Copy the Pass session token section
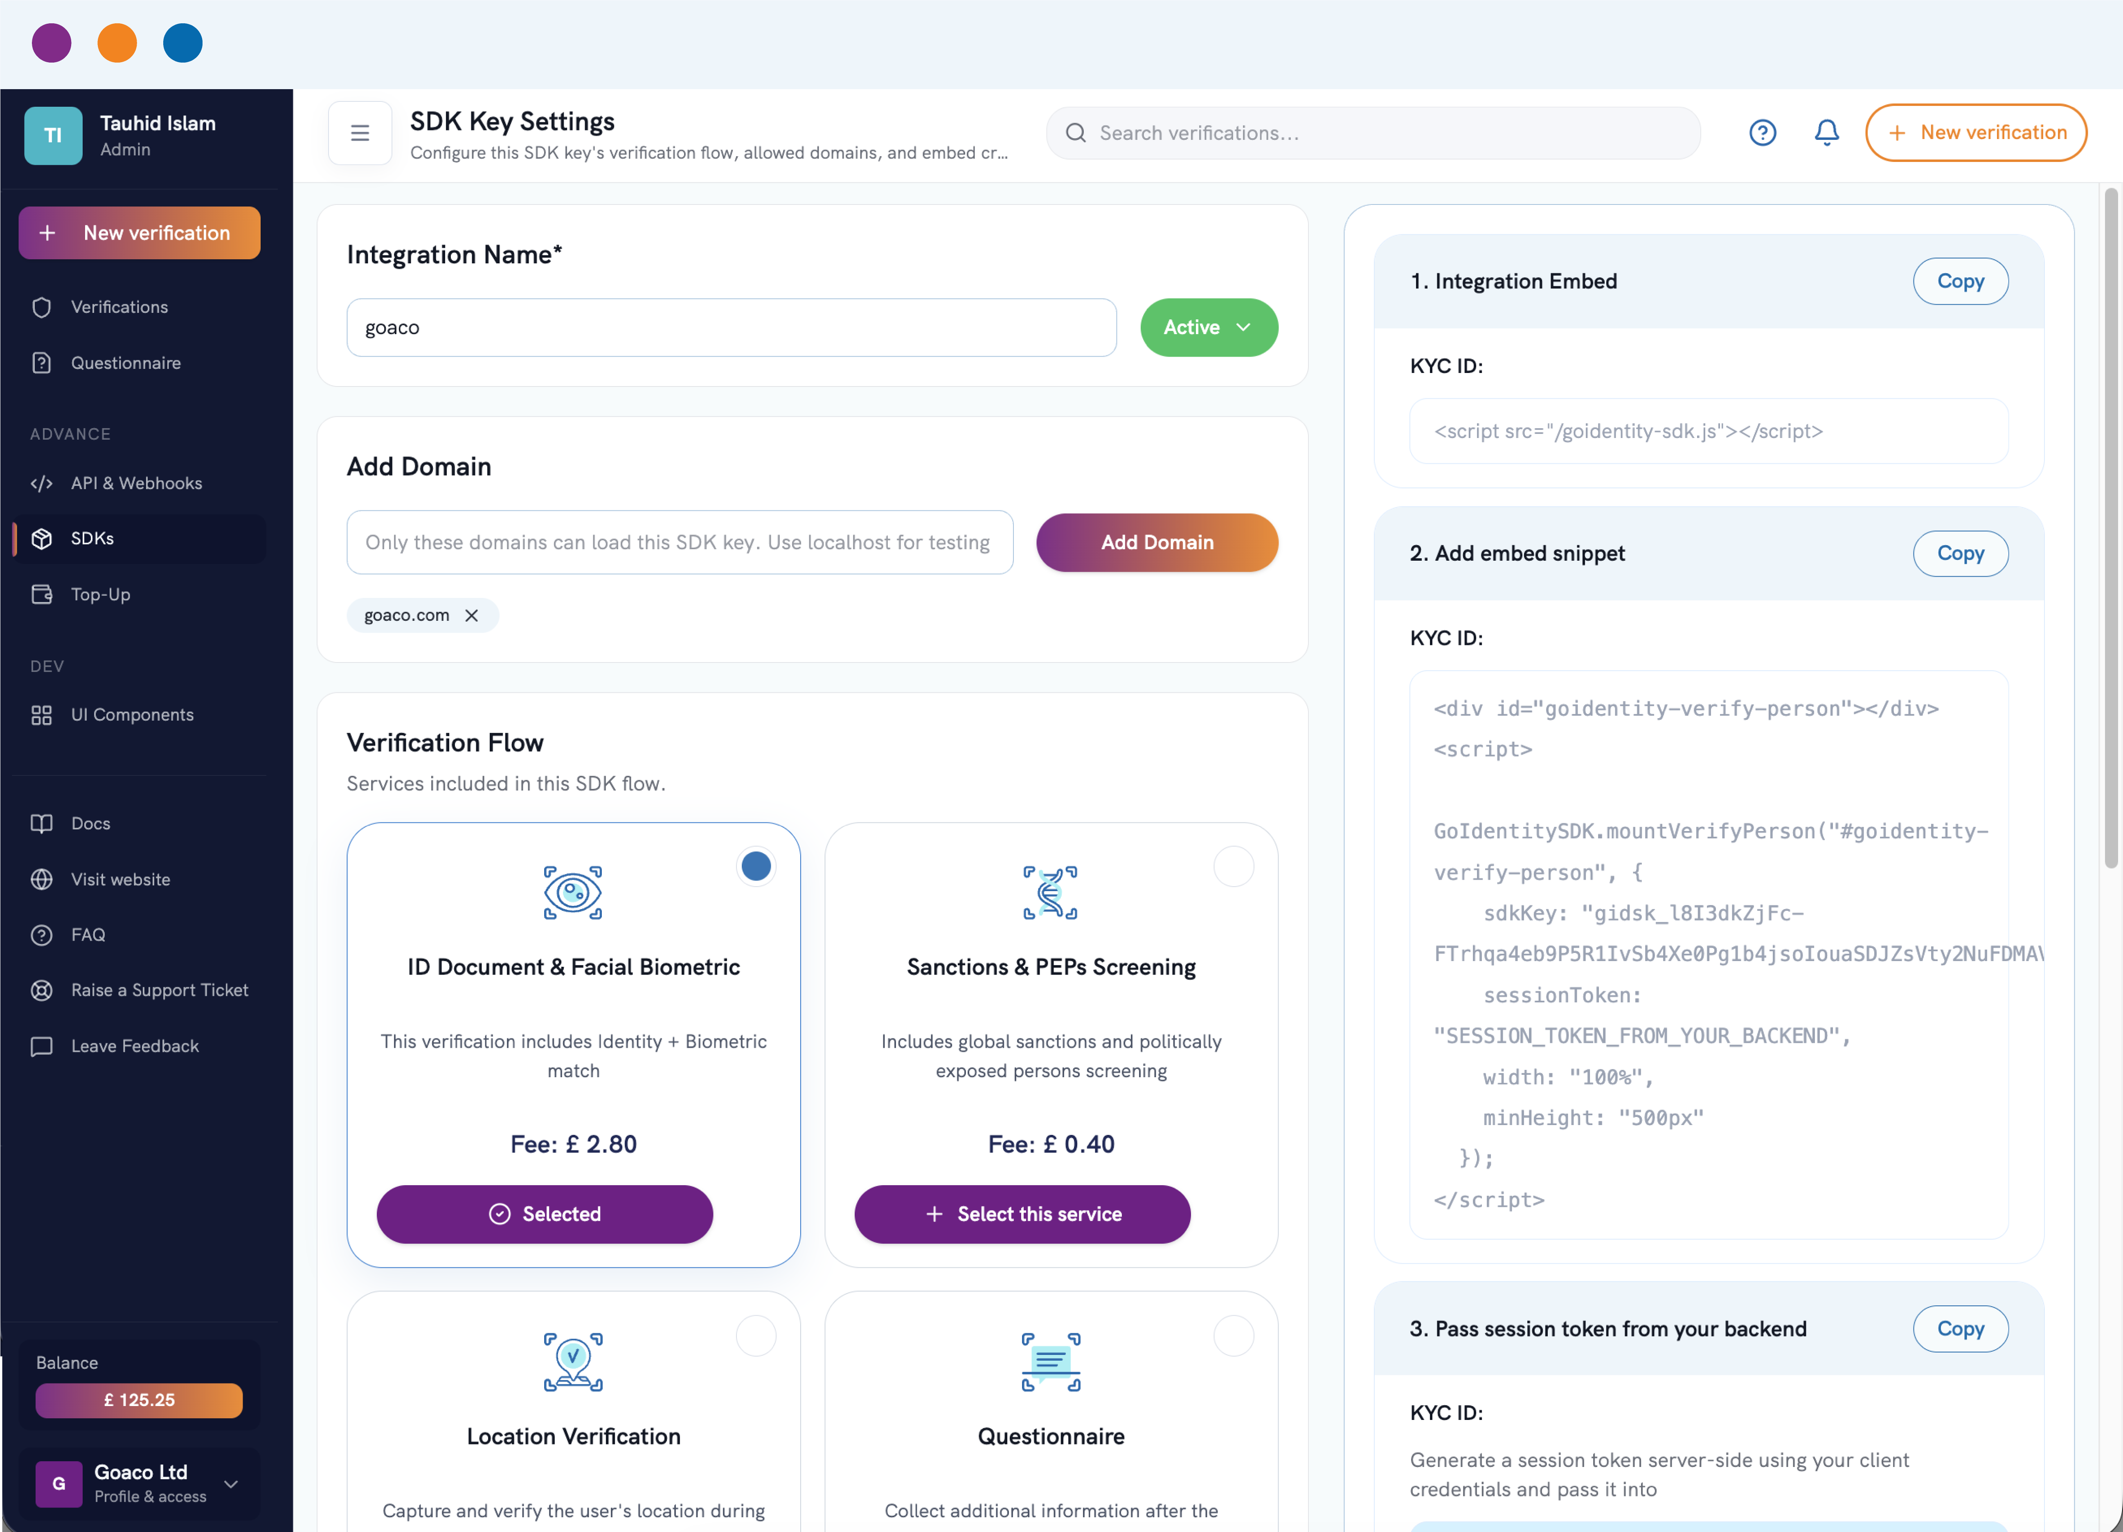This screenshot has width=2123, height=1532. tap(1960, 1329)
